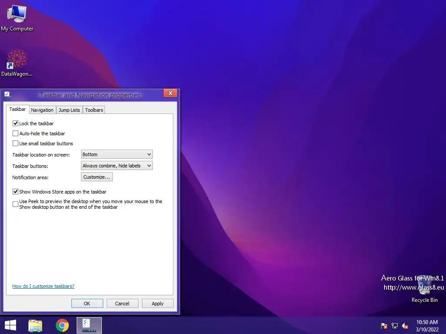Enable Auto-hide the taskbar
The height and width of the screenshot is (334, 446).
click(x=15, y=133)
